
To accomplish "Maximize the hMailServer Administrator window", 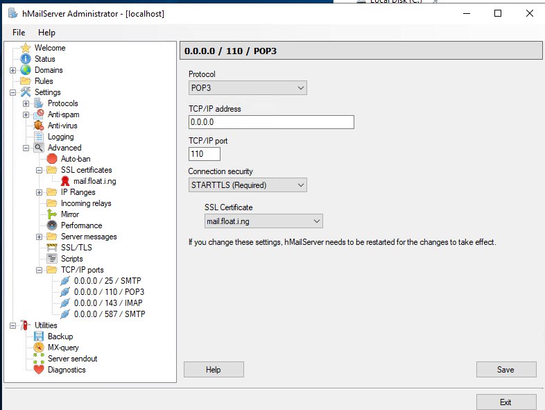I will coord(498,13).
